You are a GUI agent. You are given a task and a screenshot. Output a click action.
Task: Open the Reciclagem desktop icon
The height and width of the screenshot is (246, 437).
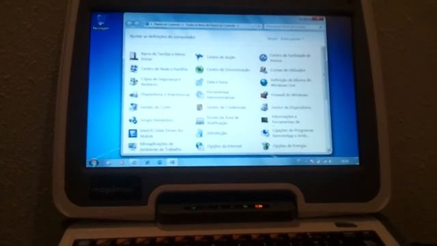100,23
